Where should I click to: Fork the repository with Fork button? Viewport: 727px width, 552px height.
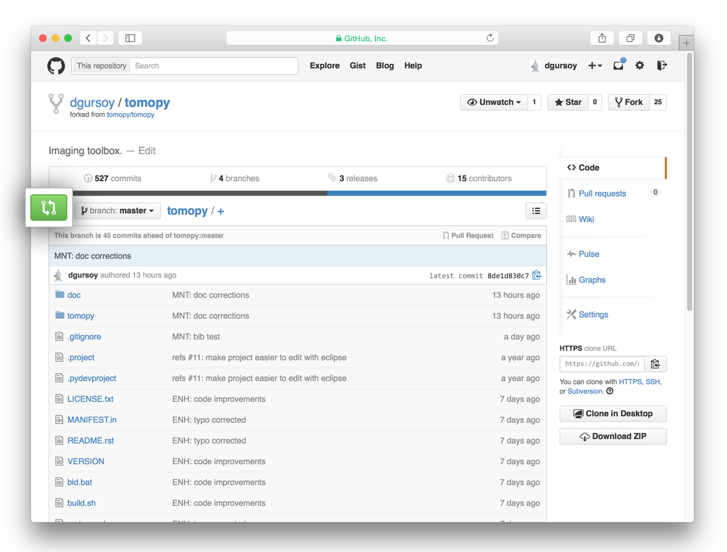click(x=629, y=102)
